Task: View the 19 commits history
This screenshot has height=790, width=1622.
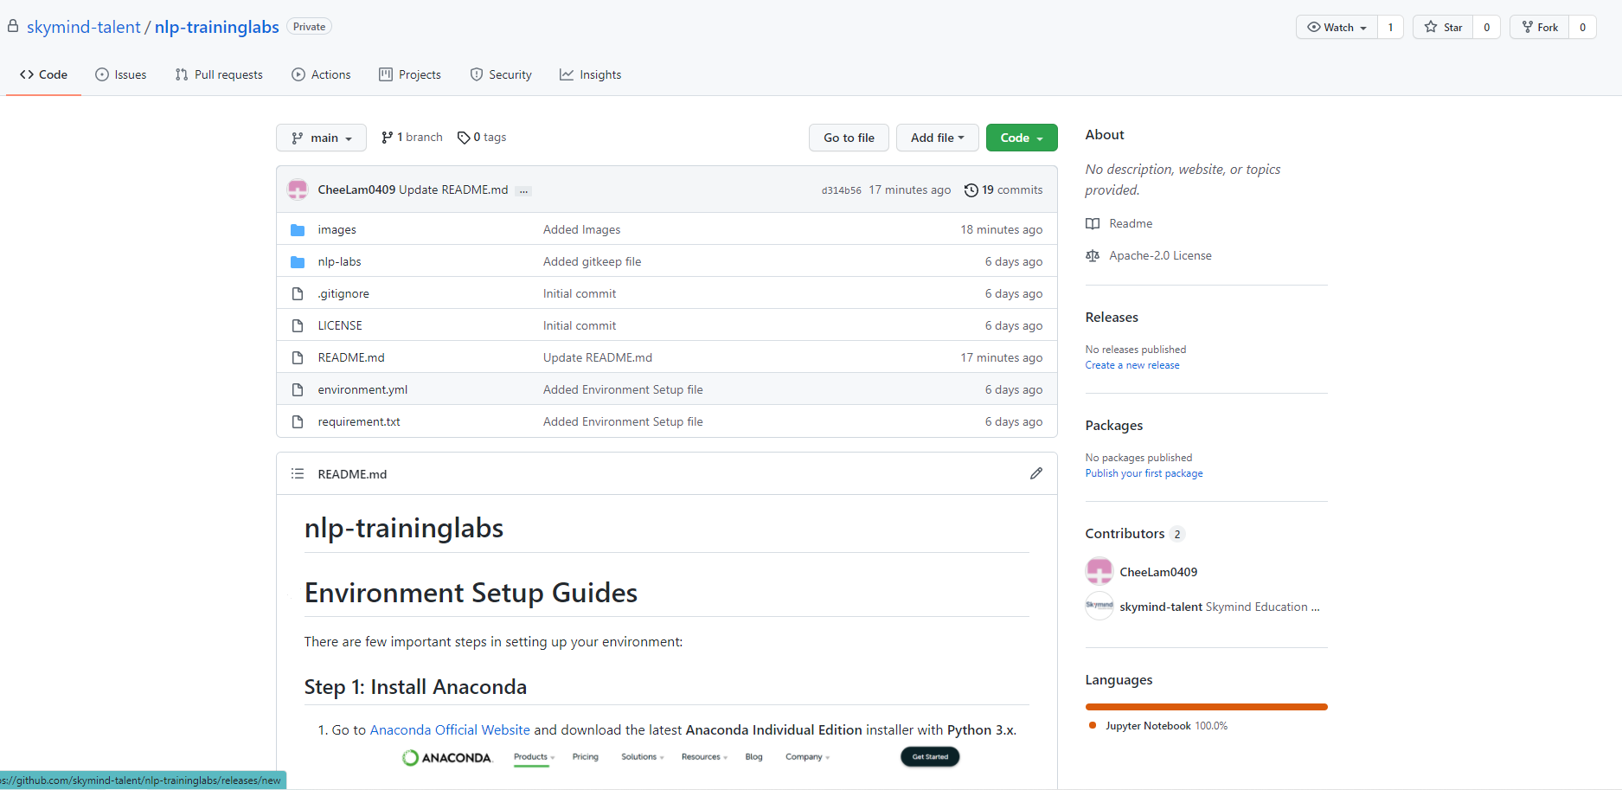Action: point(1003,189)
